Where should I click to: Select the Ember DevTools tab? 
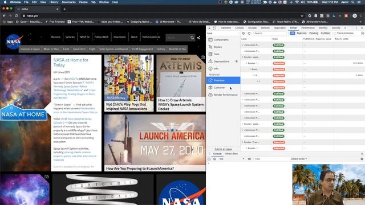293,28
